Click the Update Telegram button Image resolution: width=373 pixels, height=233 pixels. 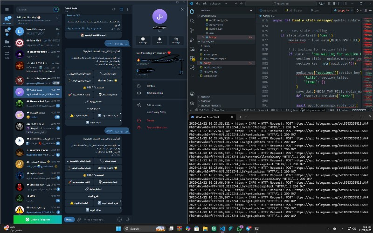(37, 219)
